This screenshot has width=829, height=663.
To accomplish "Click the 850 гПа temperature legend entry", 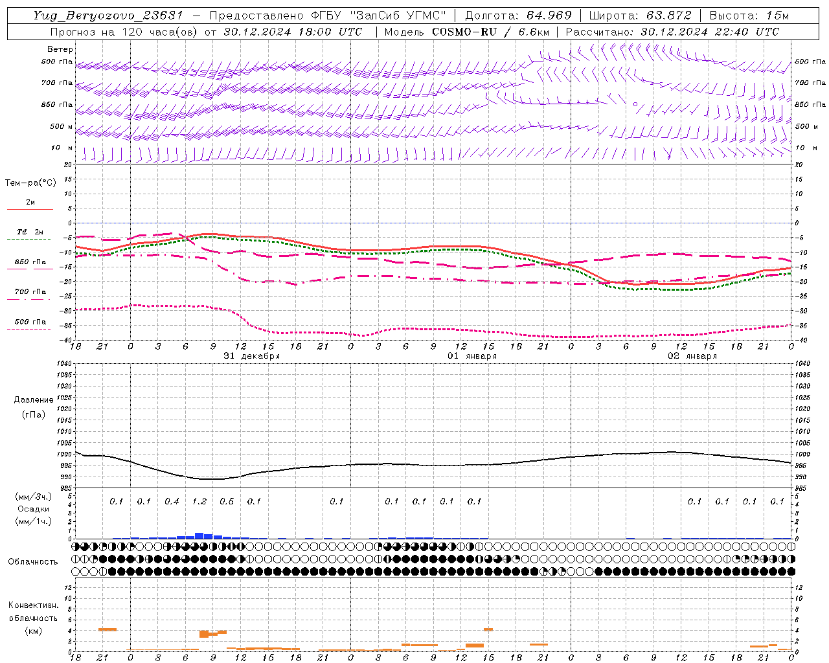I will point(30,262).
